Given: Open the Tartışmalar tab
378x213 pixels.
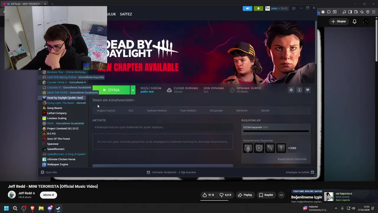Looking at the screenshot, I should tap(216, 111).
